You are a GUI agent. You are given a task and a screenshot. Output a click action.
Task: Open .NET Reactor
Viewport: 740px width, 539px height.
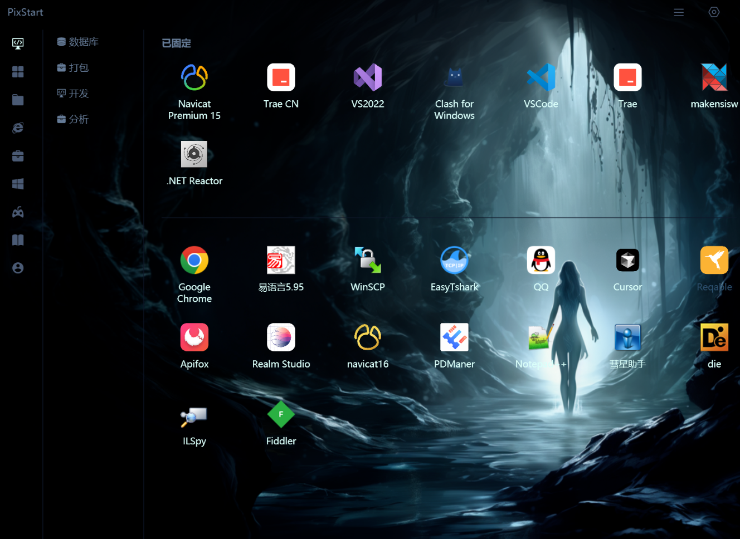tap(194, 154)
